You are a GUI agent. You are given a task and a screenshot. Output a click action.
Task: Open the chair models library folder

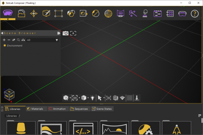(x=21, y=127)
